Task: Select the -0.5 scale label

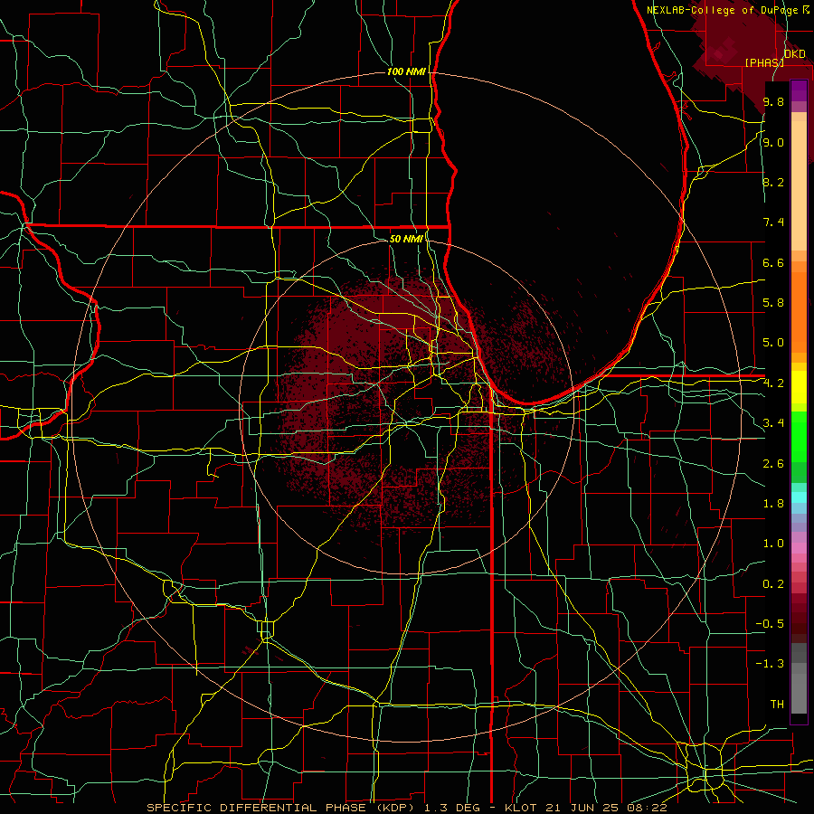Action: click(770, 624)
